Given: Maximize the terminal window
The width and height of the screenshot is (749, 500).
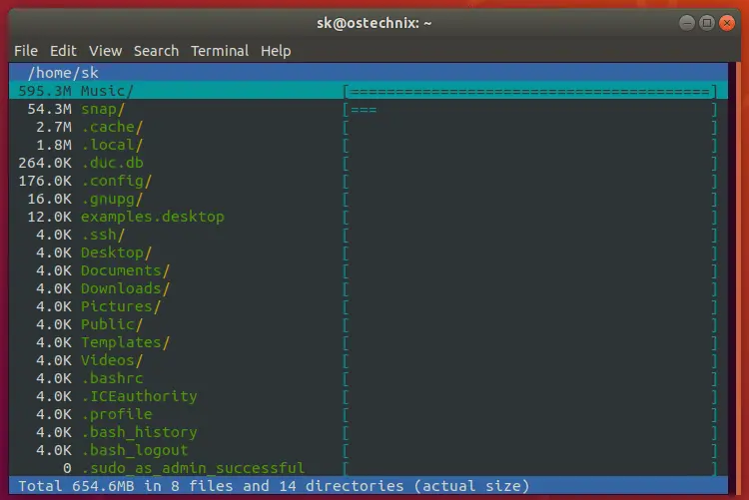Looking at the screenshot, I should coord(706,22).
